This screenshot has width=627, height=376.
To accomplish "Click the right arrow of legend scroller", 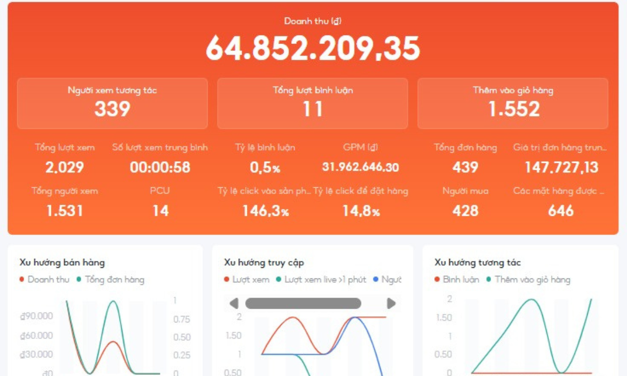I will coord(391,303).
